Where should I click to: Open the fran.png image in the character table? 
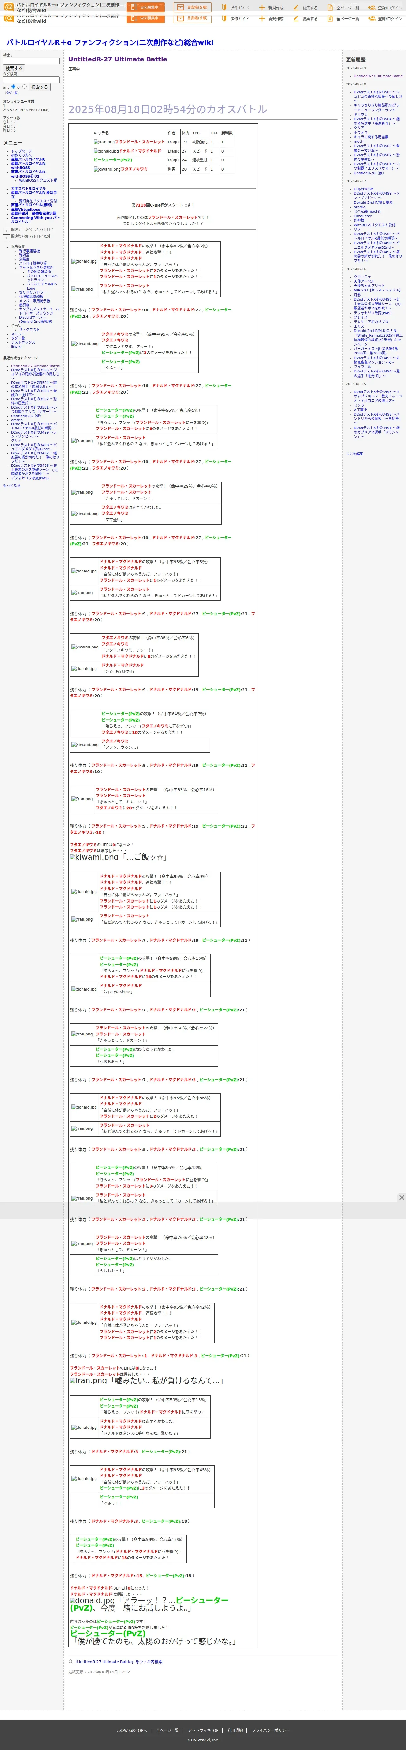(104, 142)
